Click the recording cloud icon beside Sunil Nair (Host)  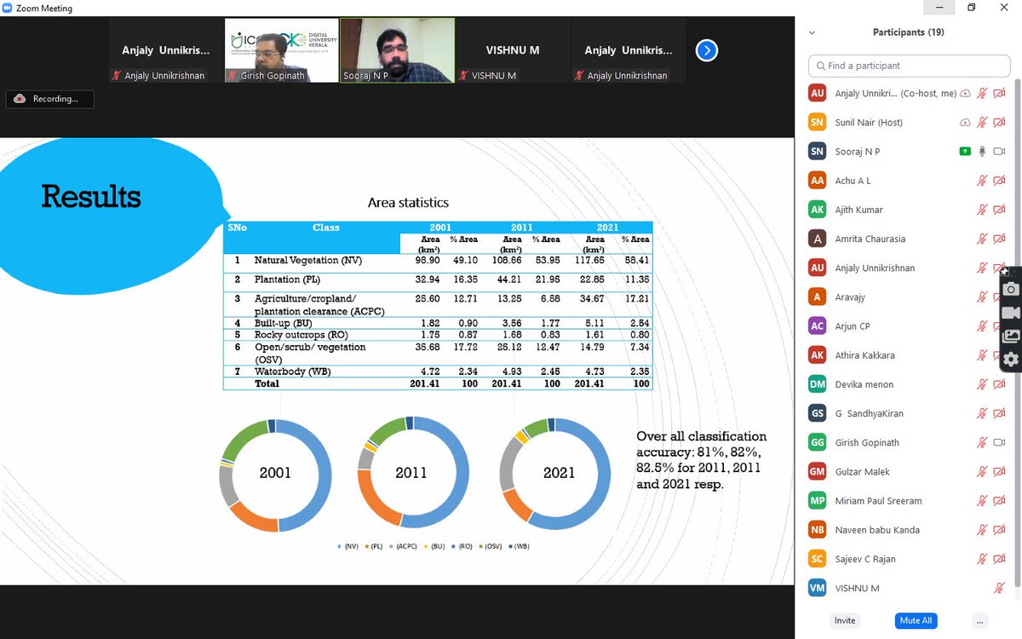click(965, 123)
